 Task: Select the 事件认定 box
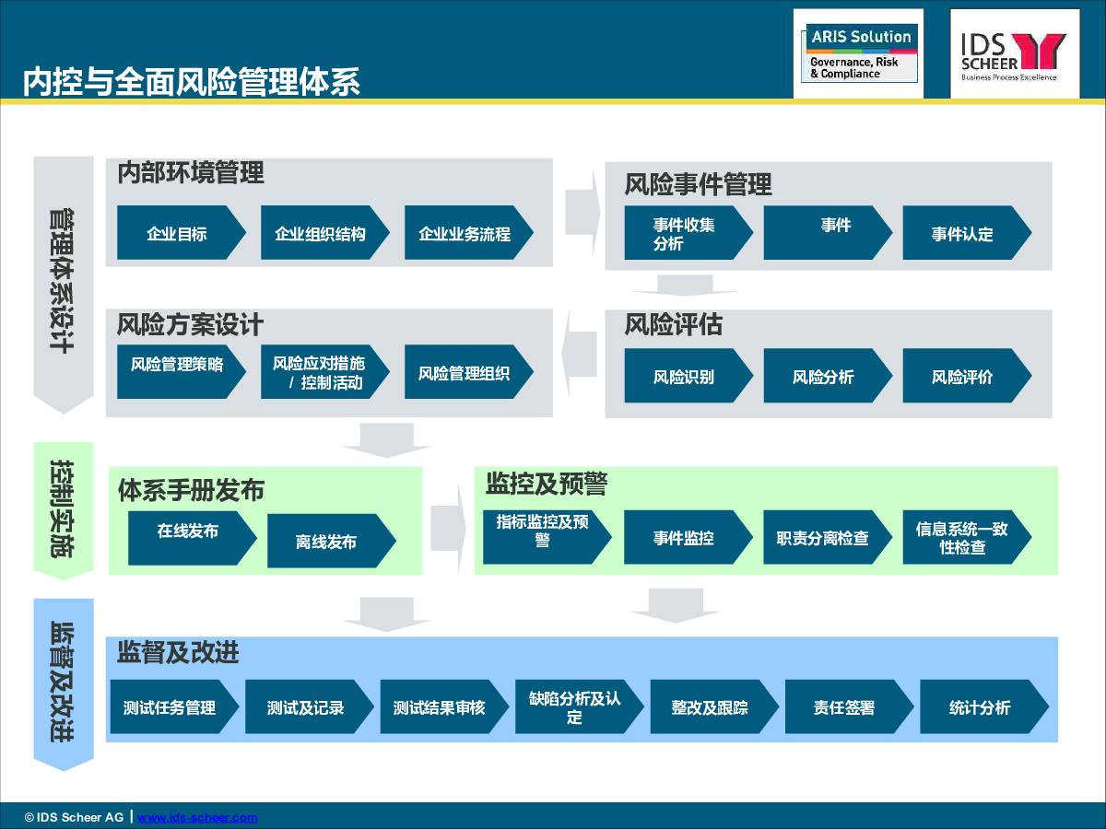click(962, 233)
